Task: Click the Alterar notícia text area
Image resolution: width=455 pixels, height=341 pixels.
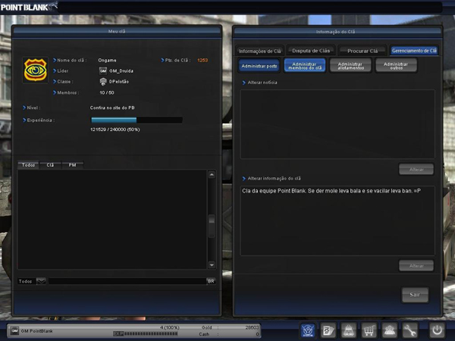Action: [337, 124]
